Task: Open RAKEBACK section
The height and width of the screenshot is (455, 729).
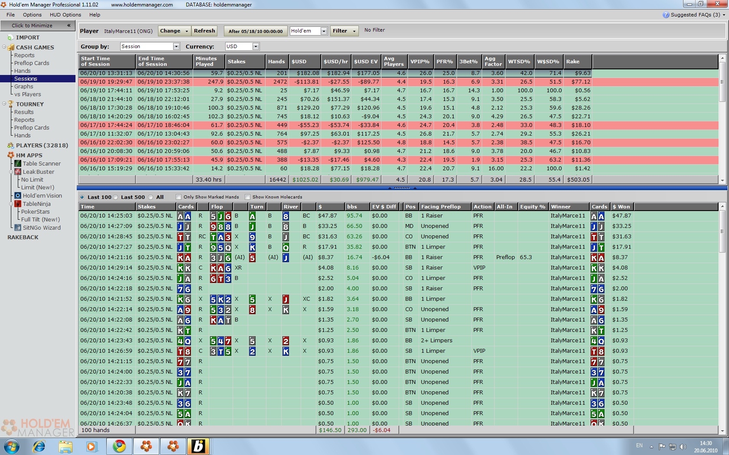Action: click(23, 237)
